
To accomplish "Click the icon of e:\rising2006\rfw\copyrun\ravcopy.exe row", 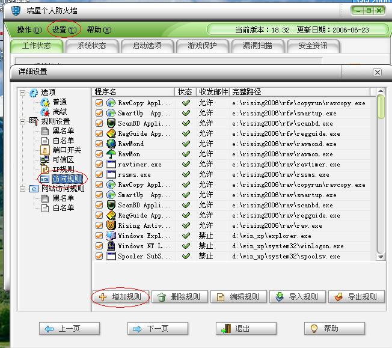I will (x=111, y=103).
